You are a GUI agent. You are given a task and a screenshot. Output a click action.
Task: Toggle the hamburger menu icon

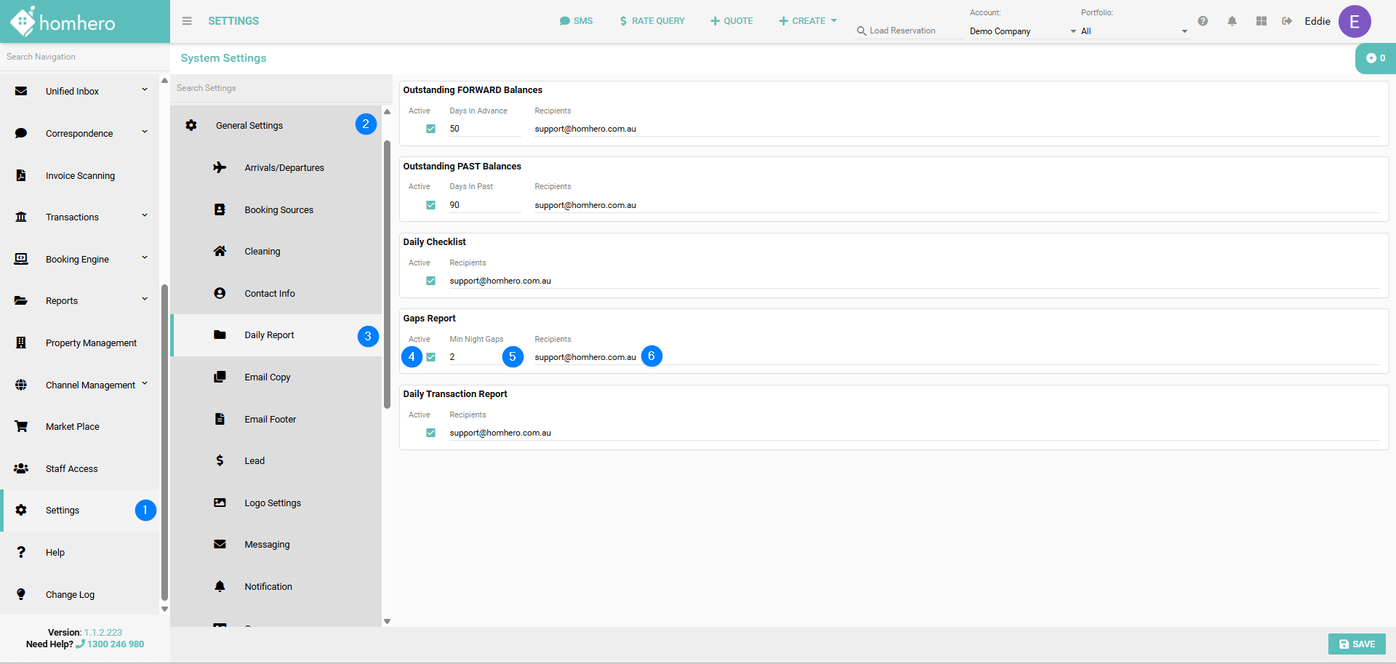[187, 21]
